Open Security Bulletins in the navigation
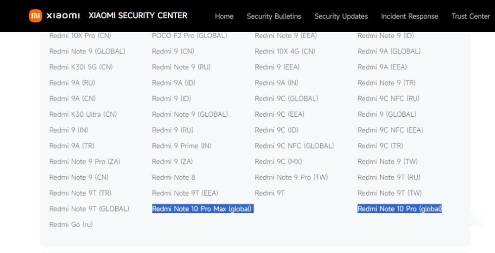Viewport: 495px width, 253px height. point(274,16)
